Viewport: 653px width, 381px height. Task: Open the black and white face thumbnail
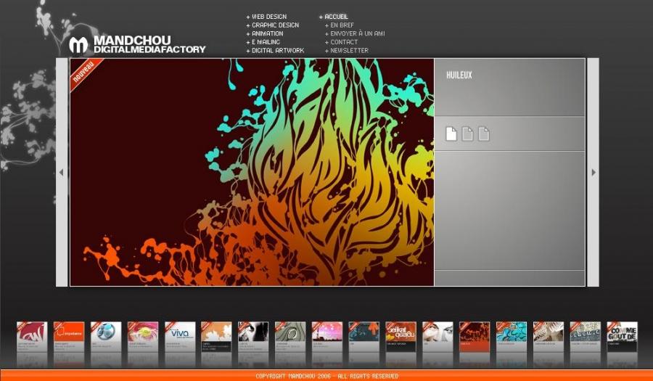[x=253, y=337]
